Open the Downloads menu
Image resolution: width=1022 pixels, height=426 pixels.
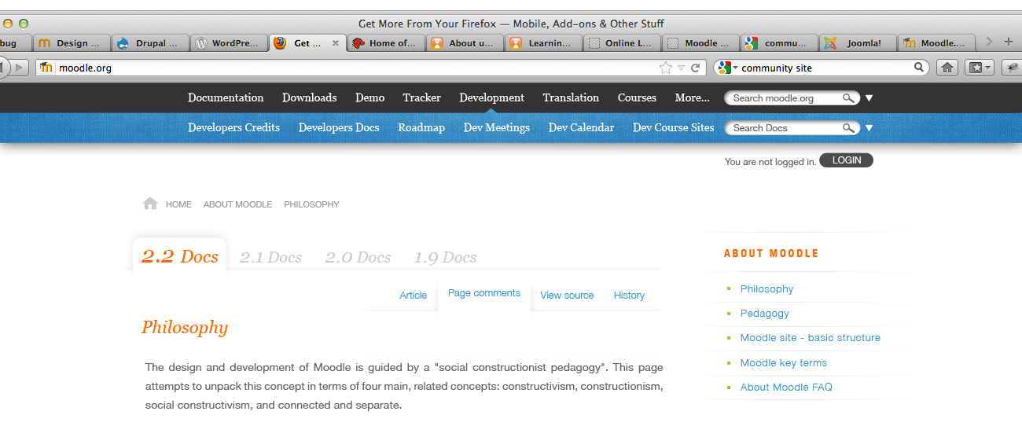[x=309, y=97]
